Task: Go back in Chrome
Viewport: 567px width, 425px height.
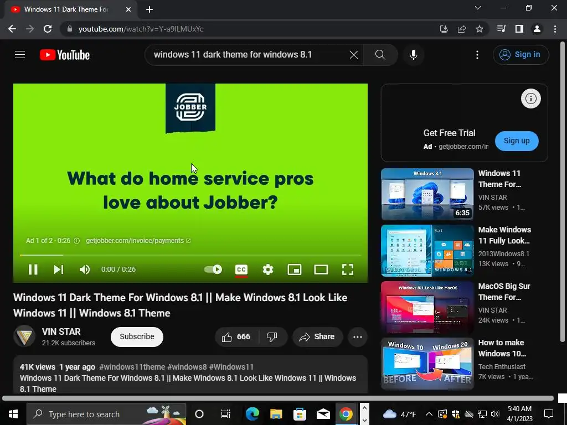Action: (12, 29)
